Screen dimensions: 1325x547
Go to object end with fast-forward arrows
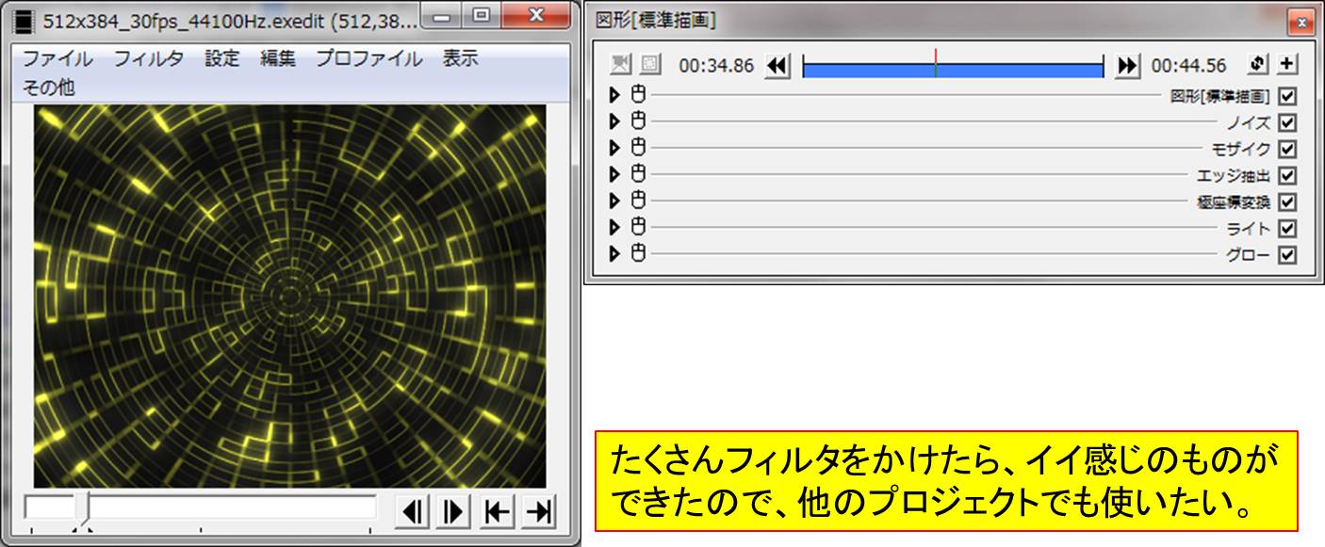coord(1127,66)
